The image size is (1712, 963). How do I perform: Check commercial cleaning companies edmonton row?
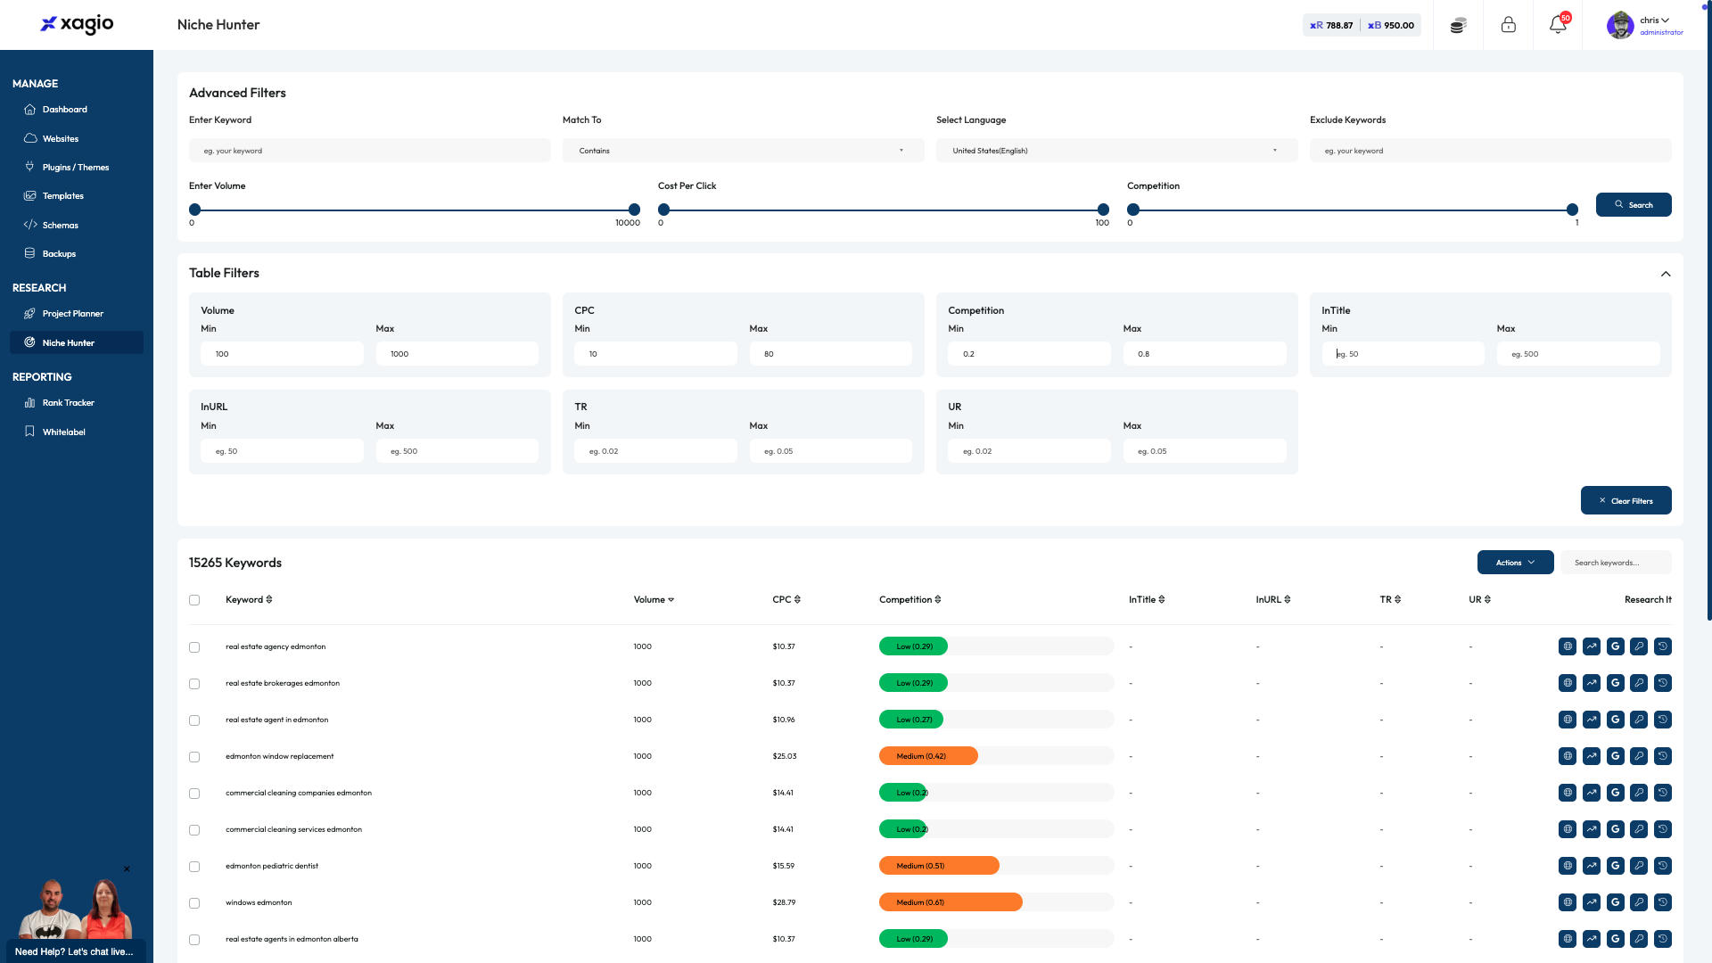[x=194, y=794]
